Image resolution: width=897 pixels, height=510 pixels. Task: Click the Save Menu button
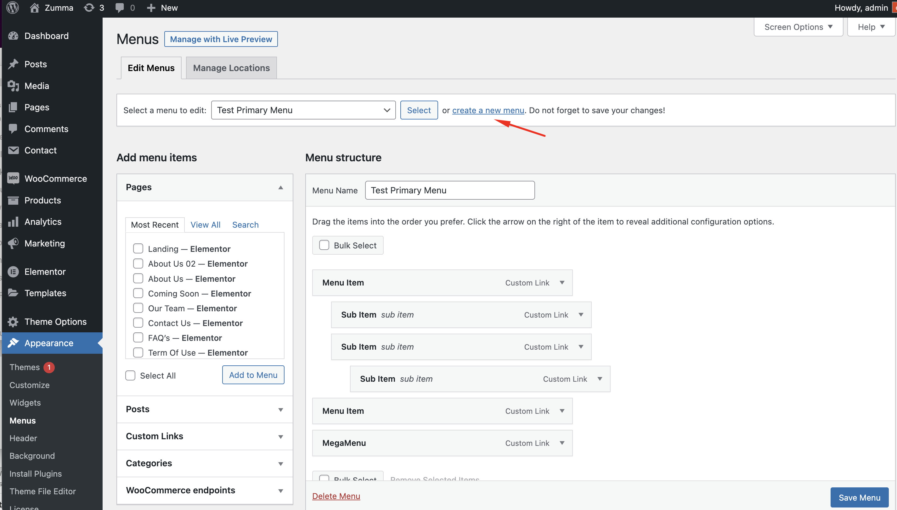859,497
